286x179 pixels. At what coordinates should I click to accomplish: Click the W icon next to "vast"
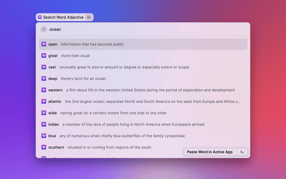click(44, 67)
